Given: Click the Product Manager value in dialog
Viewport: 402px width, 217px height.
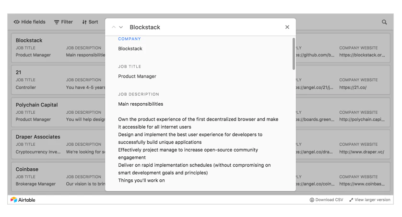Looking at the screenshot, I should point(137,76).
